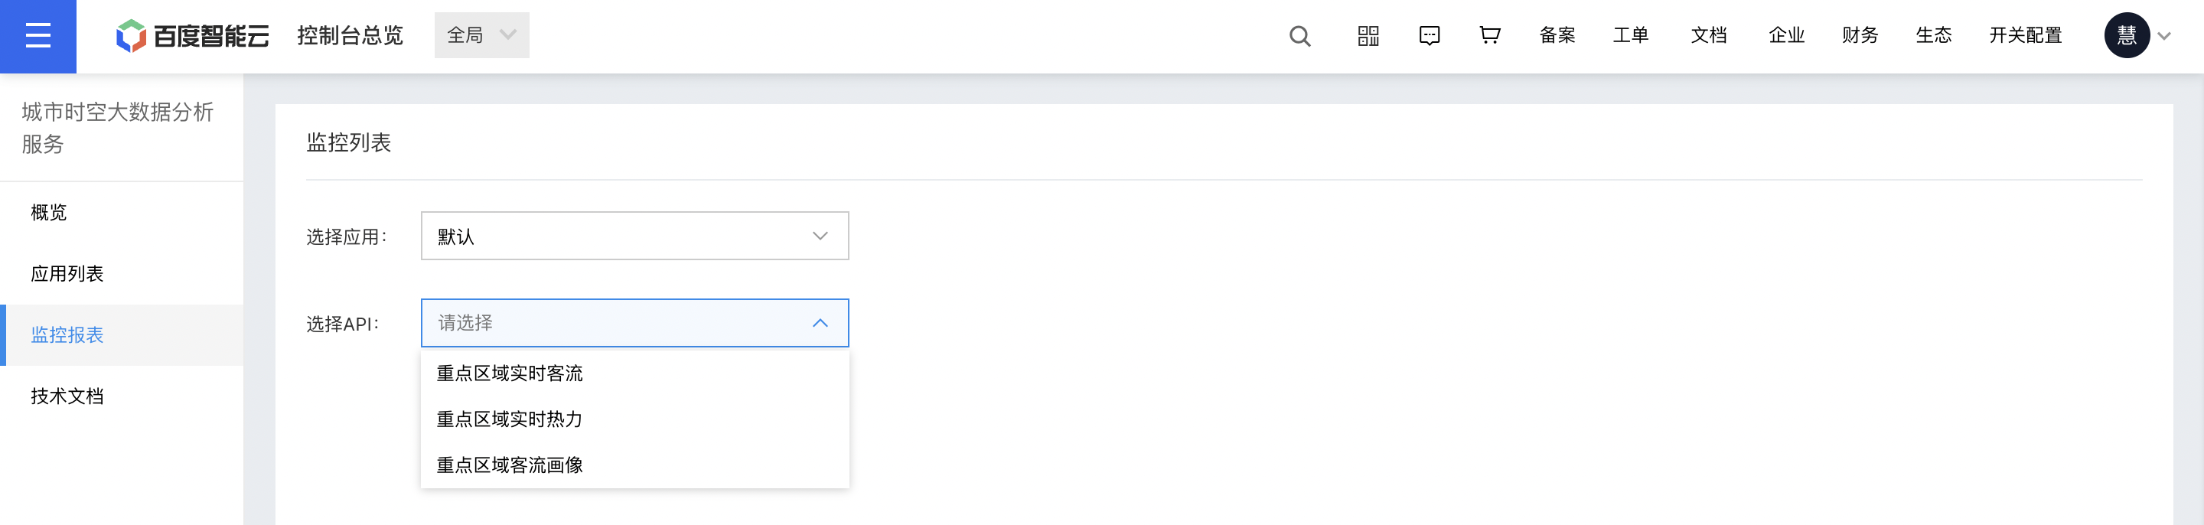Click the Baidu AI Cloud logo
The width and height of the screenshot is (2204, 525).
(193, 35)
